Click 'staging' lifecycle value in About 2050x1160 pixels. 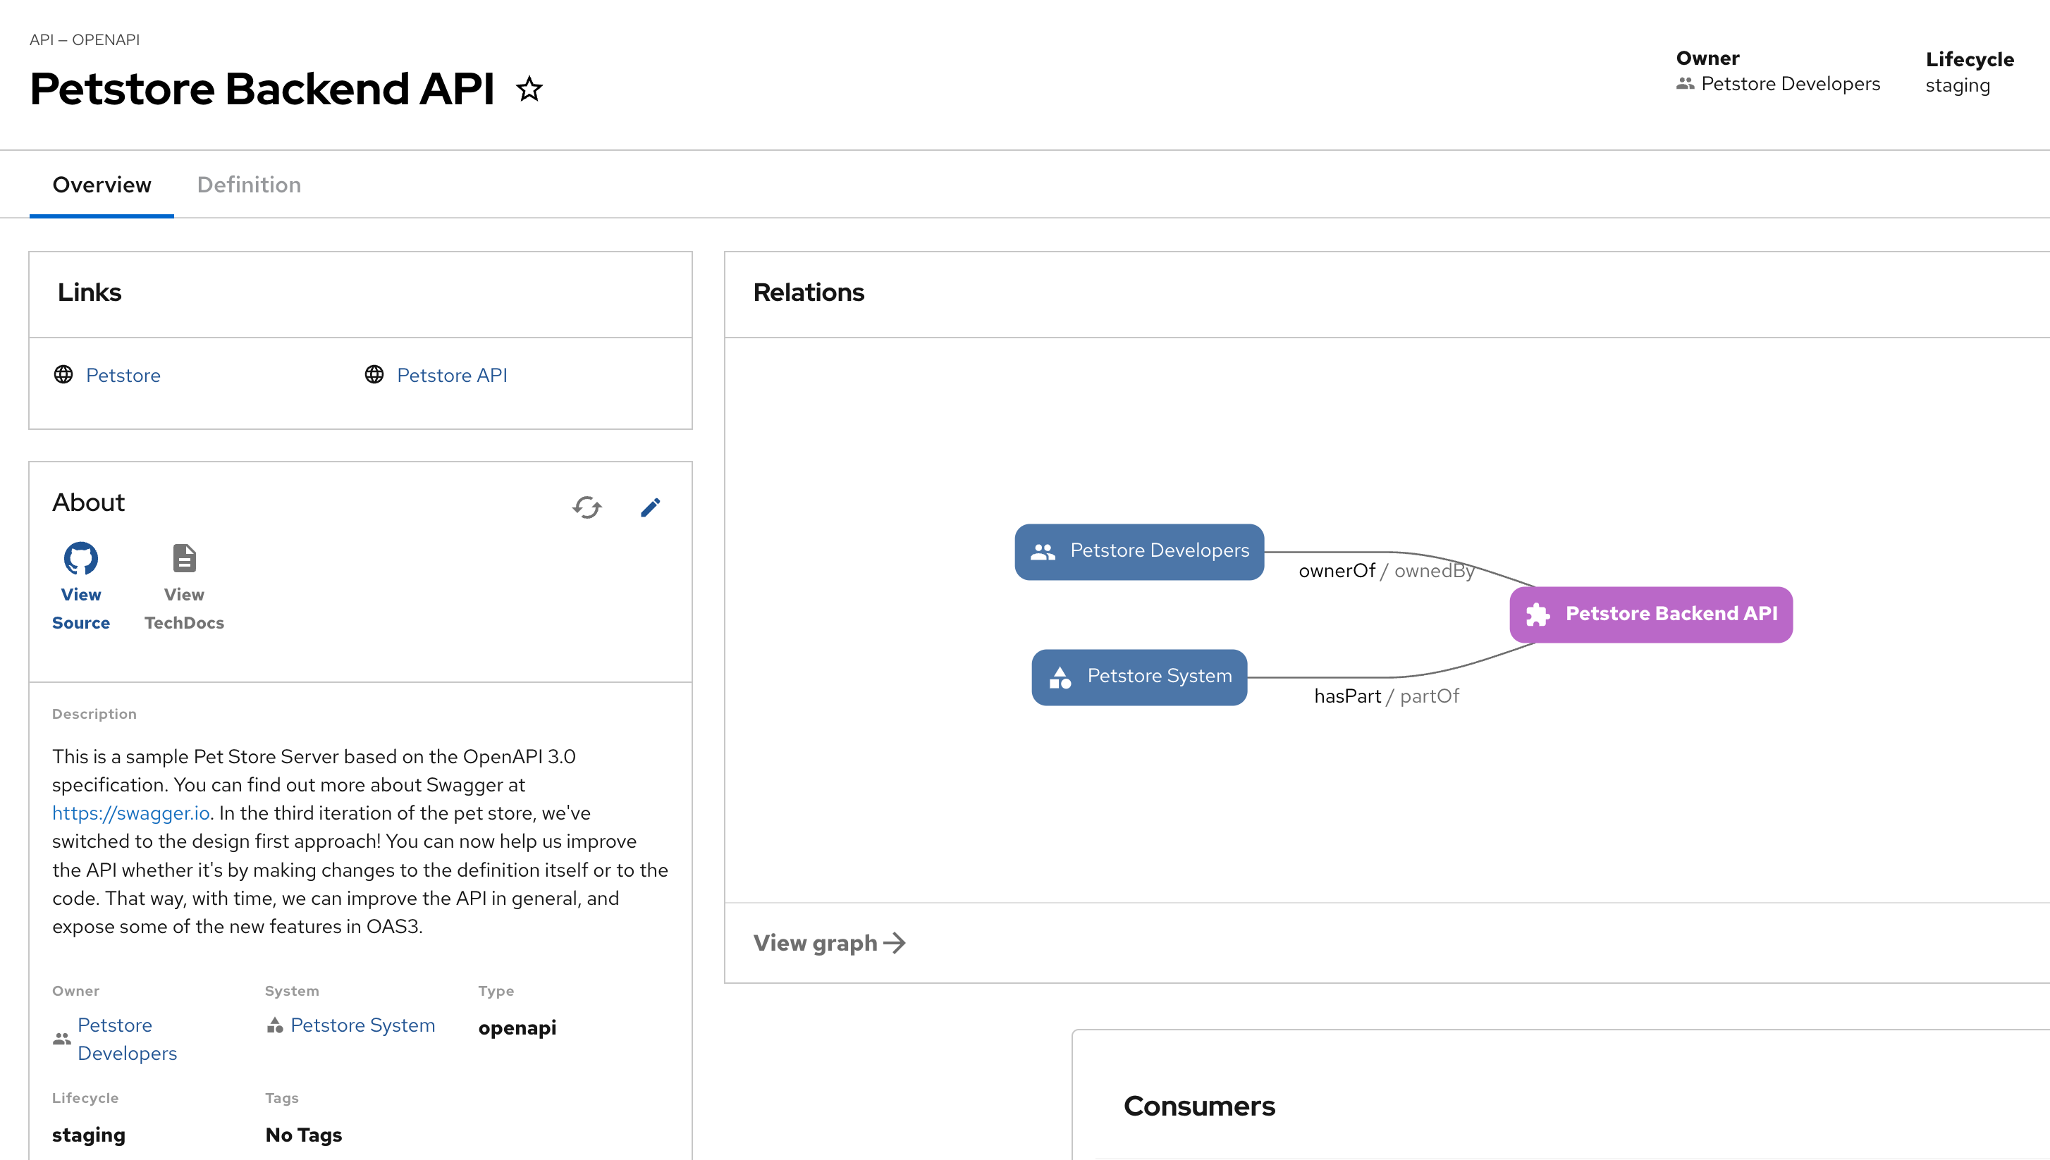(x=88, y=1135)
